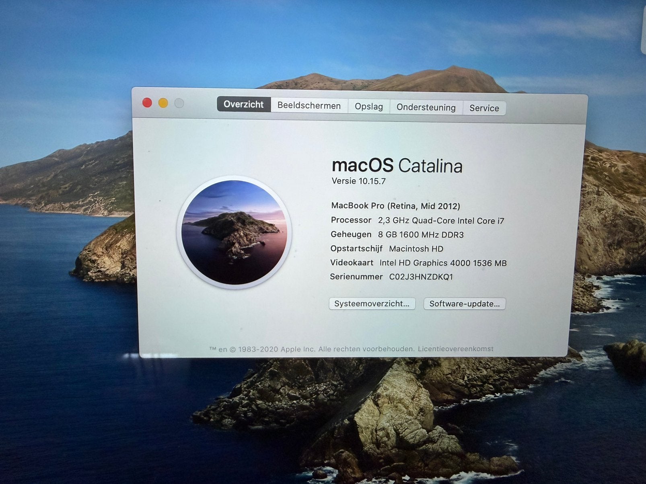
Task: Click the 'Processor' label
Action: 351,220
